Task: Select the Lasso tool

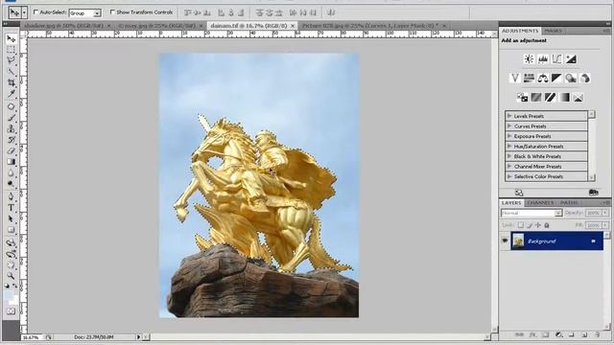Action: (x=11, y=60)
